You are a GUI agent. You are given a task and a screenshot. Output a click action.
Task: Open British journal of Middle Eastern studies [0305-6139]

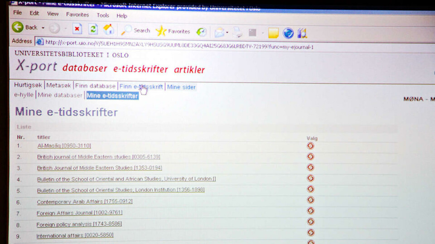pyautogui.click(x=98, y=157)
